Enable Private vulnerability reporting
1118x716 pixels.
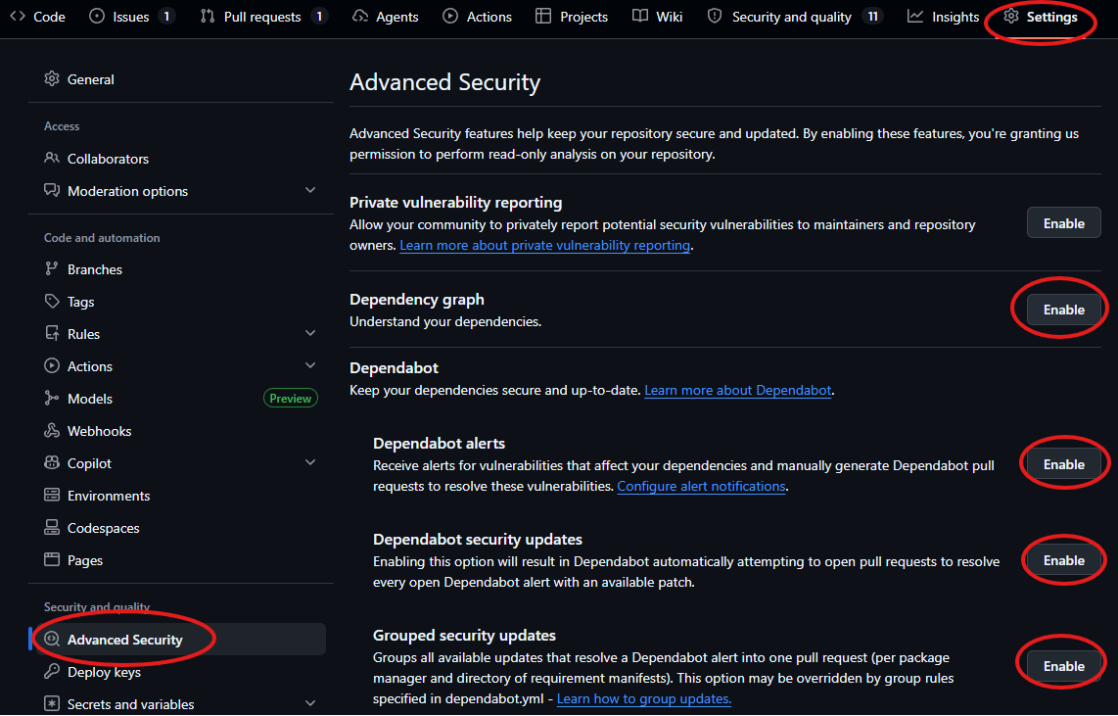click(x=1064, y=223)
